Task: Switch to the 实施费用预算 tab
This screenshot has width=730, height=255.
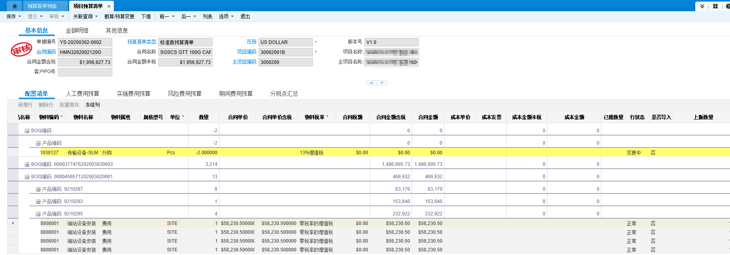Action: (x=133, y=94)
